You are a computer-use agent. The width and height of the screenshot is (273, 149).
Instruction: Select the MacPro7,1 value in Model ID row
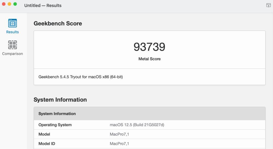tap(119, 144)
